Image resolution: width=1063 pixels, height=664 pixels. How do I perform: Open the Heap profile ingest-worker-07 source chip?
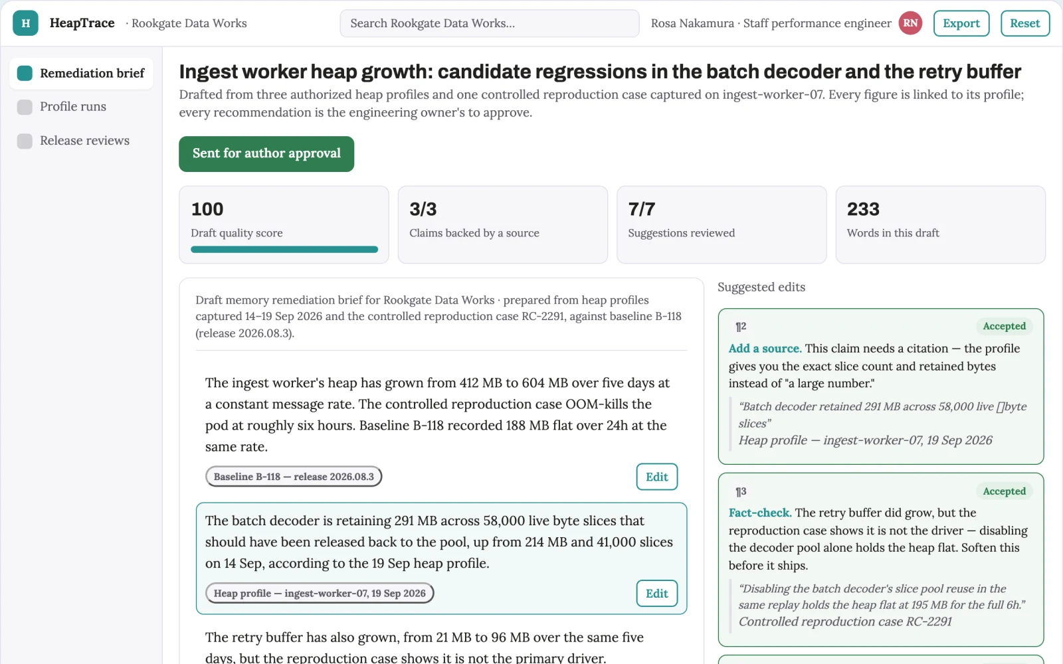(320, 594)
